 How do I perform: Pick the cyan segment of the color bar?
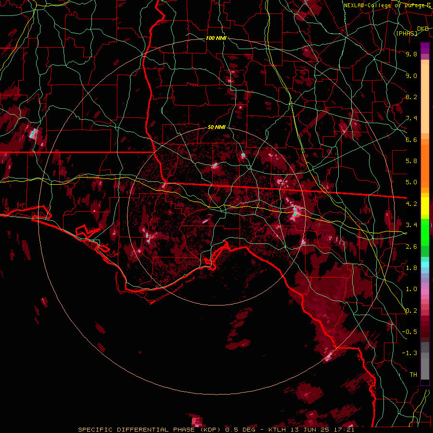[x=425, y=264]
